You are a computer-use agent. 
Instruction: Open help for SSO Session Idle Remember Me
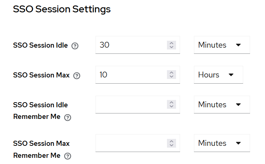click(x=67, y=117)
